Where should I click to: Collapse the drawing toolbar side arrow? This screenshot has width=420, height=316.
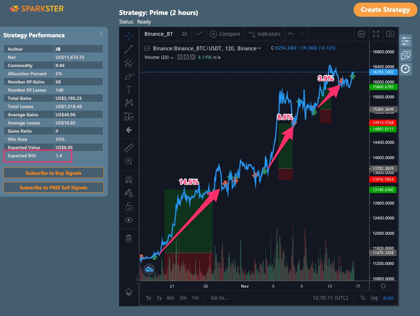coord(138,279)
